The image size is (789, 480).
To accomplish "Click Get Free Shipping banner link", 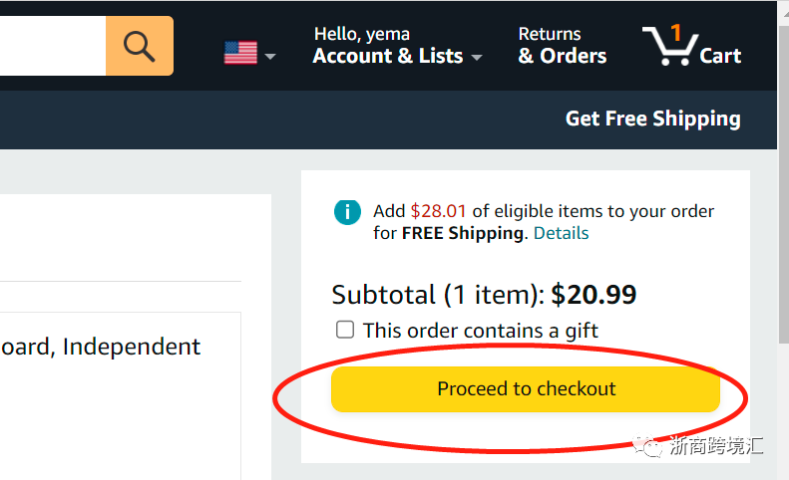I will pos(652,119).
